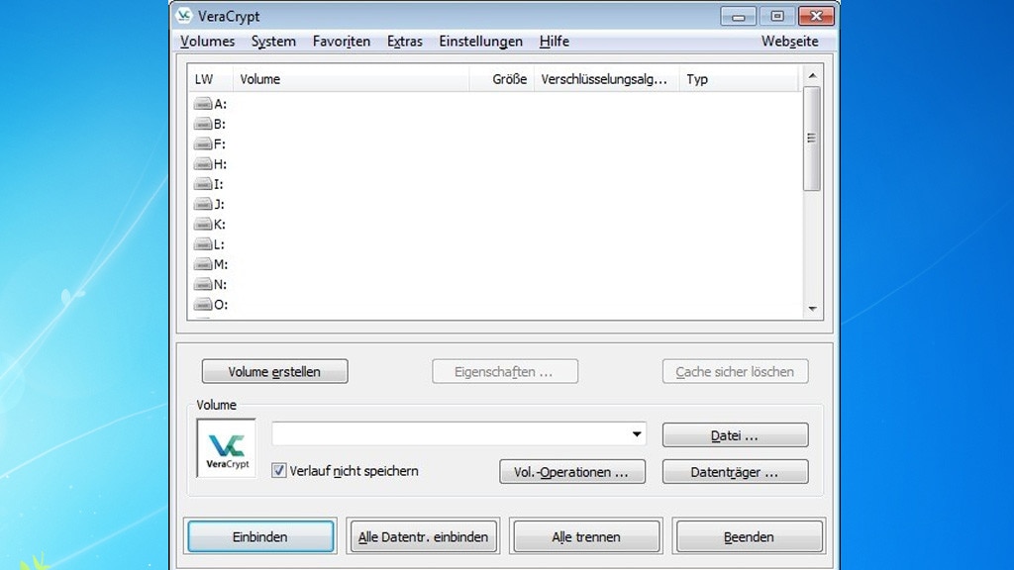The height and width of the screenshot is (570, 1014).
Task: Click the VeraCrypt logo in Volume group
Action: [x=227, y=448]
